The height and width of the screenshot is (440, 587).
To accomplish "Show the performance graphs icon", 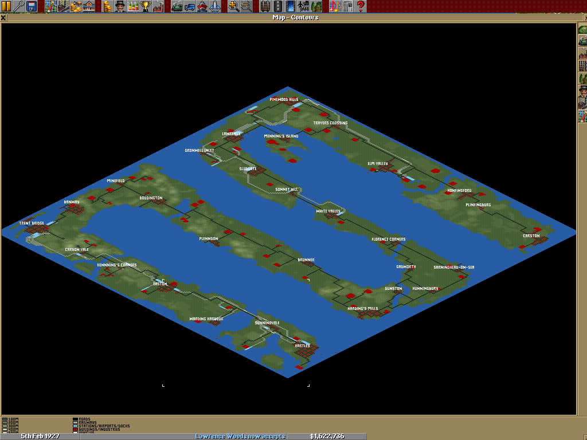I will click(133, 6).
